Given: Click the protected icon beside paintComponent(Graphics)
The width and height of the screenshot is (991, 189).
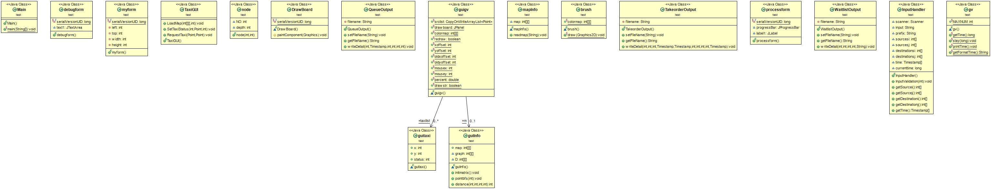Looking at the screenshot, I should click(x=275, y=35).
